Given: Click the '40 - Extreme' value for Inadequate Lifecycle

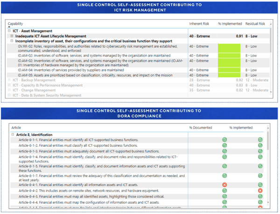Looking at the screenshot, I should tap(199, 36).
